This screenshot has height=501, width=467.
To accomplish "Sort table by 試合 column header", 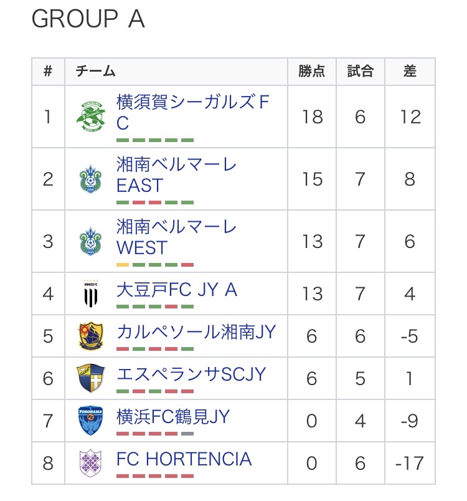I will coord(361,71).
